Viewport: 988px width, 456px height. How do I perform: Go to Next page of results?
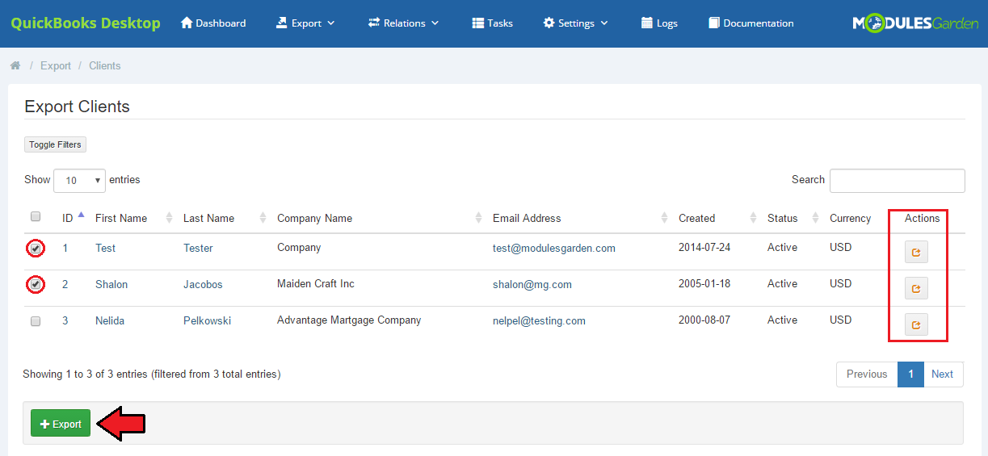pos(943,374)
